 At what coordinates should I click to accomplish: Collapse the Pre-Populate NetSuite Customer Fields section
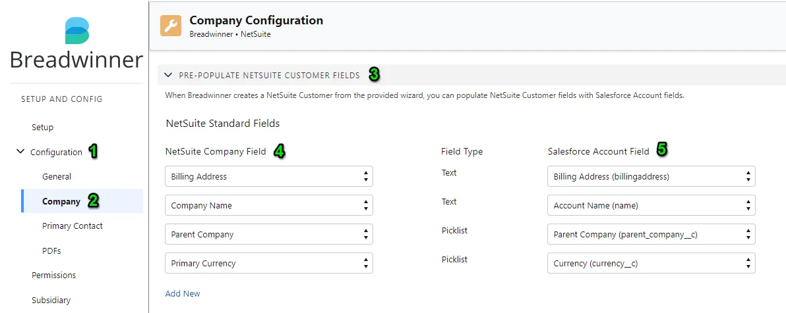click(x=168, y=76)
